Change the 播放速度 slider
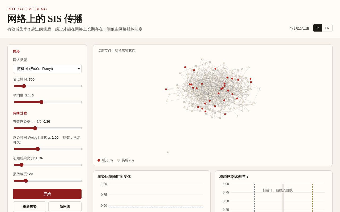This screenshot has width=340, height=212. [48, 181]
